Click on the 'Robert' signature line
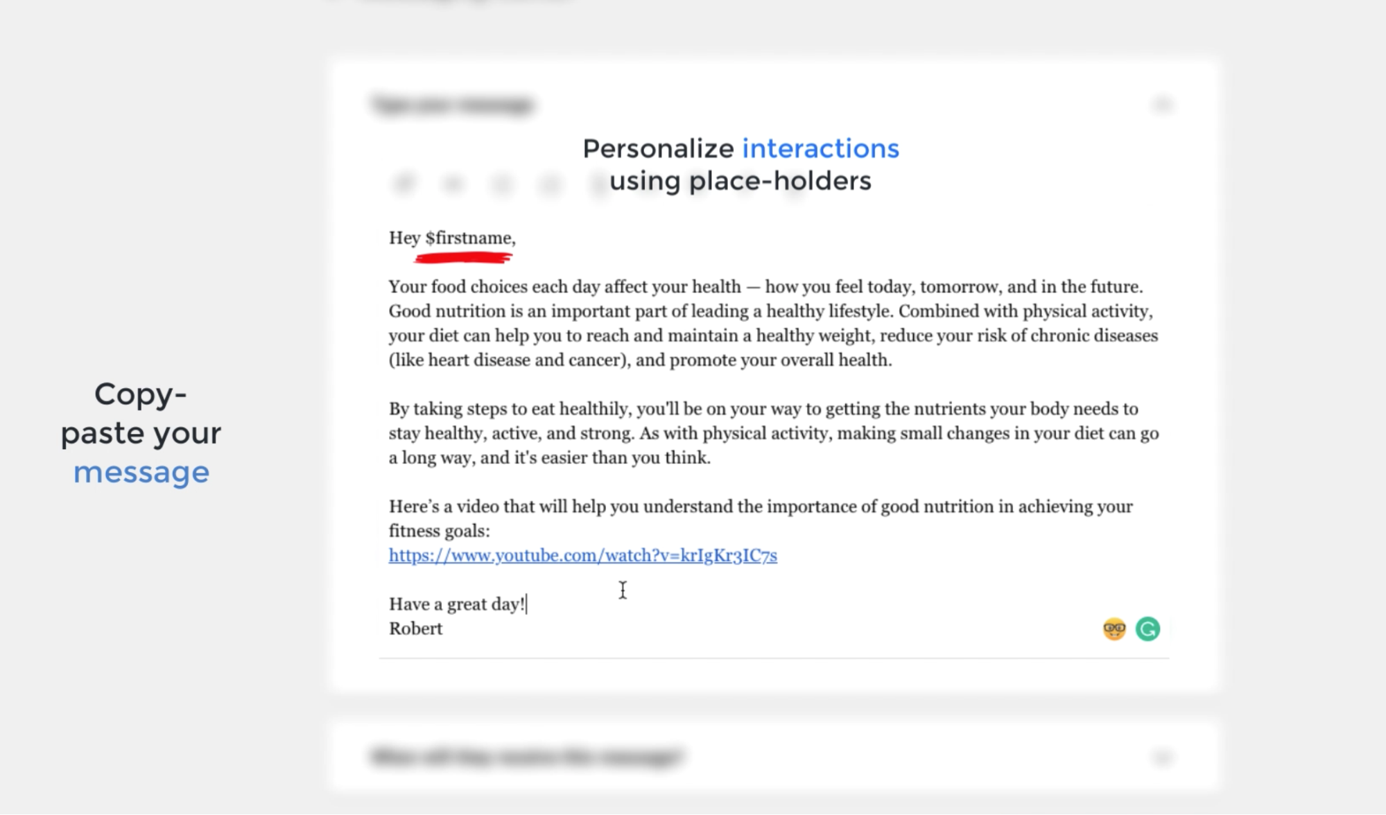The image size is (1386, 815). [415, 629]
